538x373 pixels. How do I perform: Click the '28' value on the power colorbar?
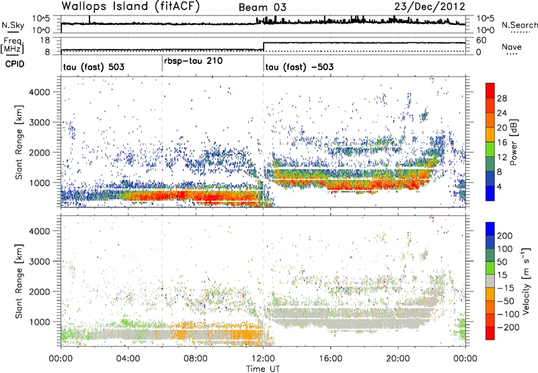[x=502, y=98]
